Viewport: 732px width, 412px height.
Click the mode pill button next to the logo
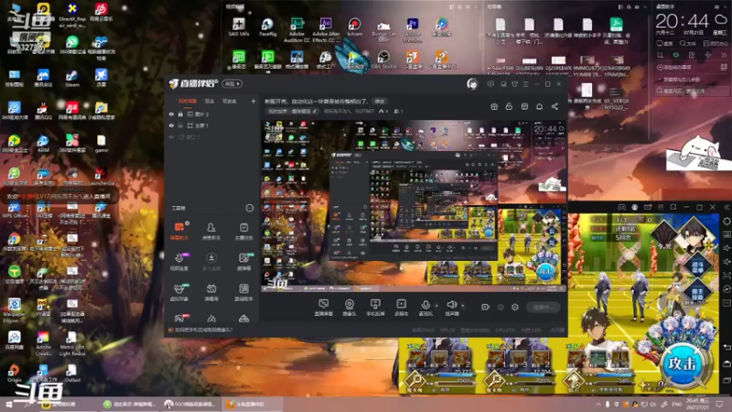[x=232, y=84]
